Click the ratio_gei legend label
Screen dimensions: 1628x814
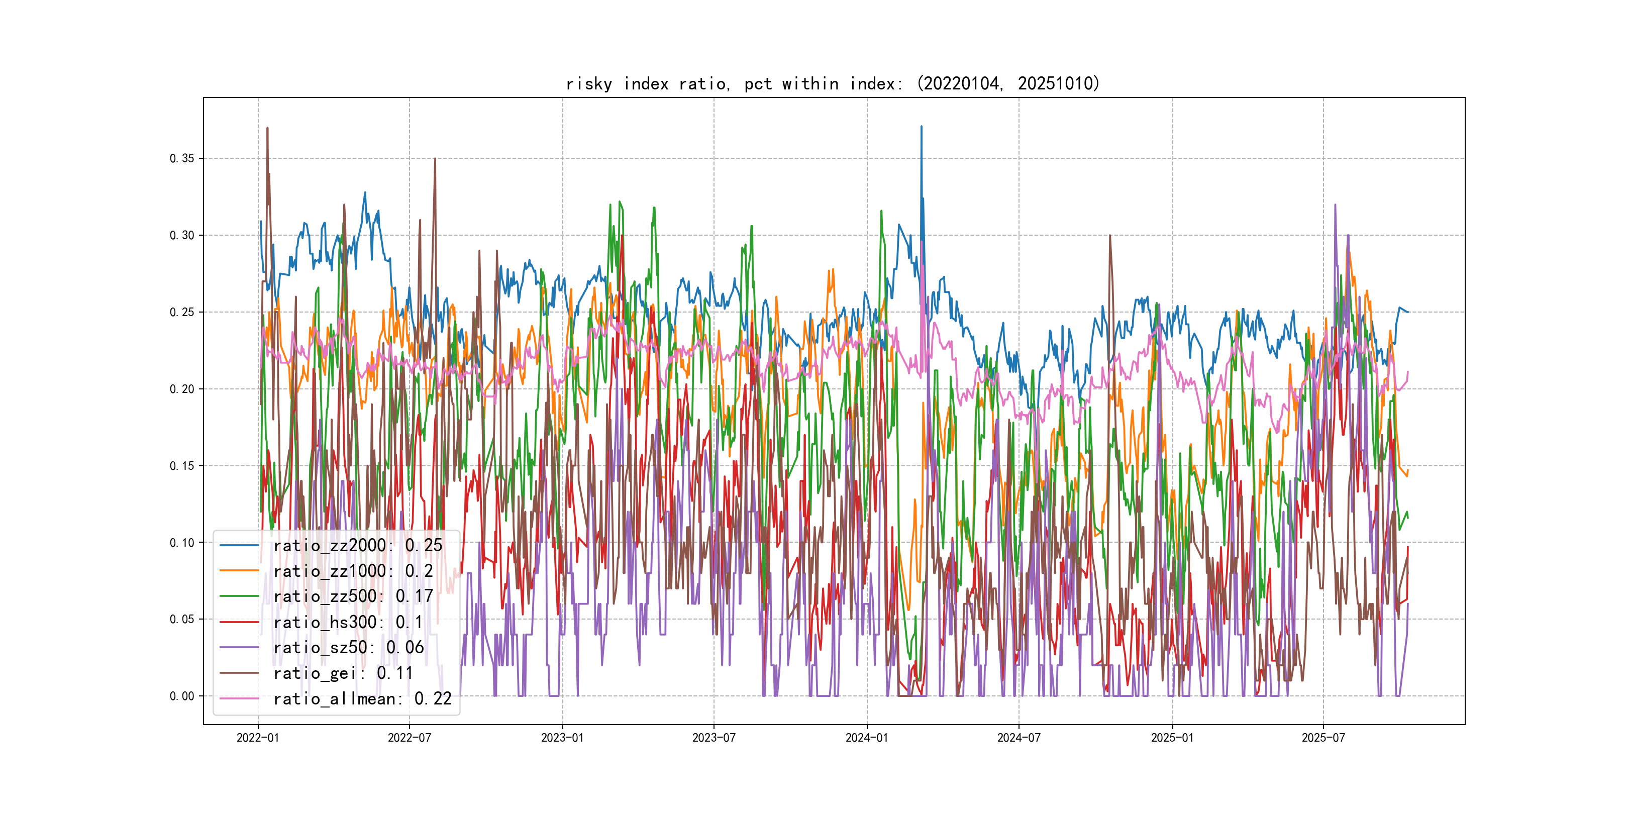pyautogui.click(x=343, y=674)
